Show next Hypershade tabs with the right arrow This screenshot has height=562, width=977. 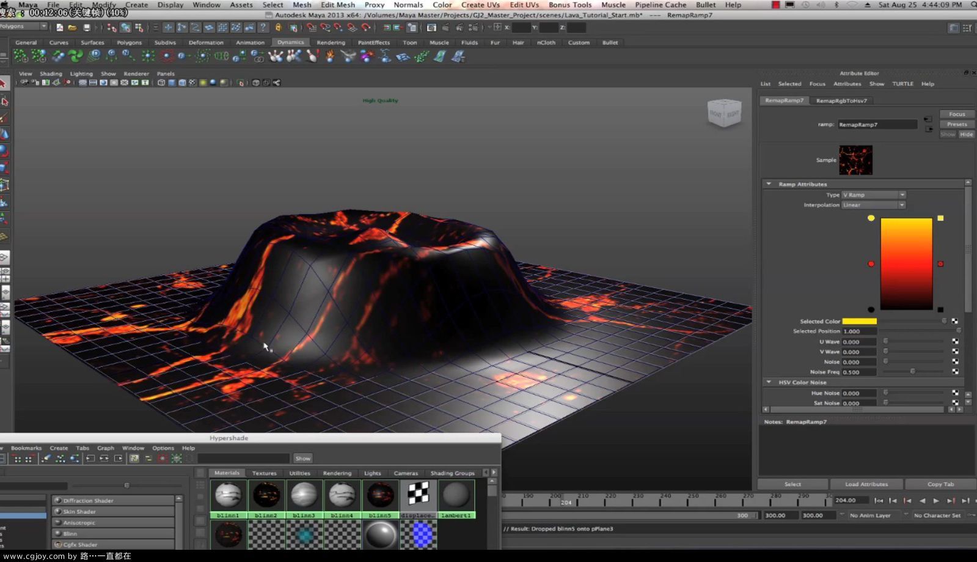point(494,473)
